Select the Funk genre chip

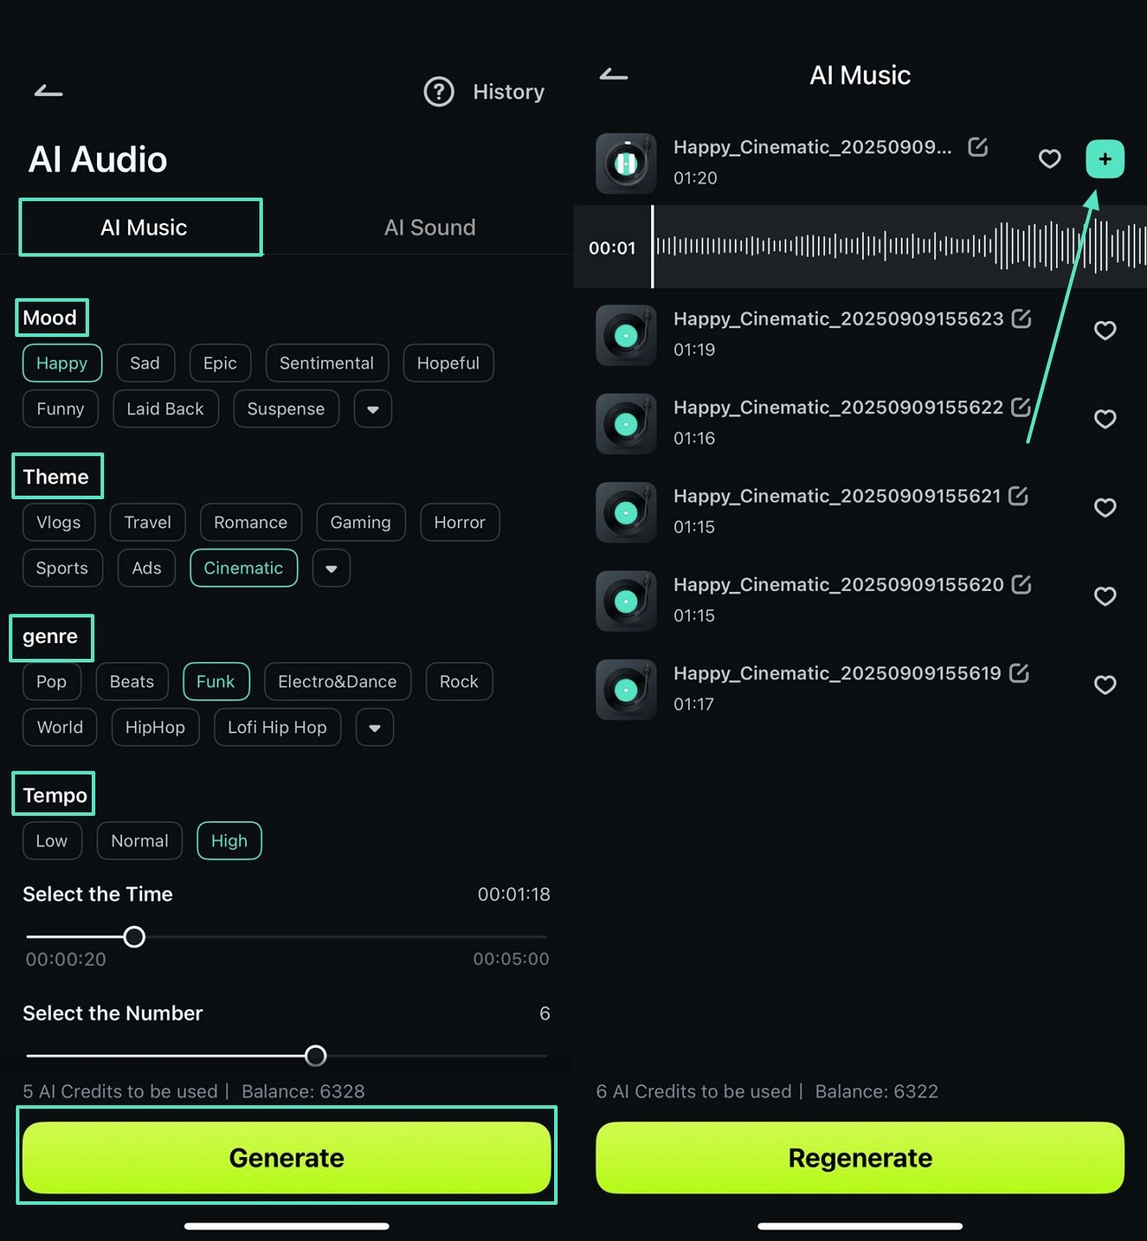(x=215, y=681)
